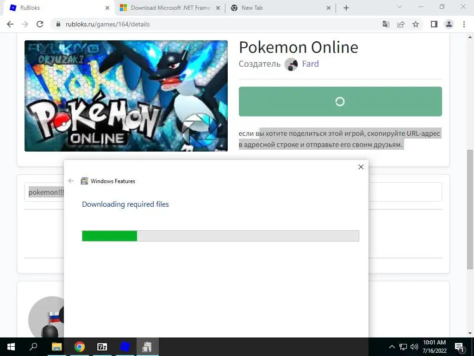Click the Chrome taskbar icon
Screen dimensions: 474x356
coord(80,347)
